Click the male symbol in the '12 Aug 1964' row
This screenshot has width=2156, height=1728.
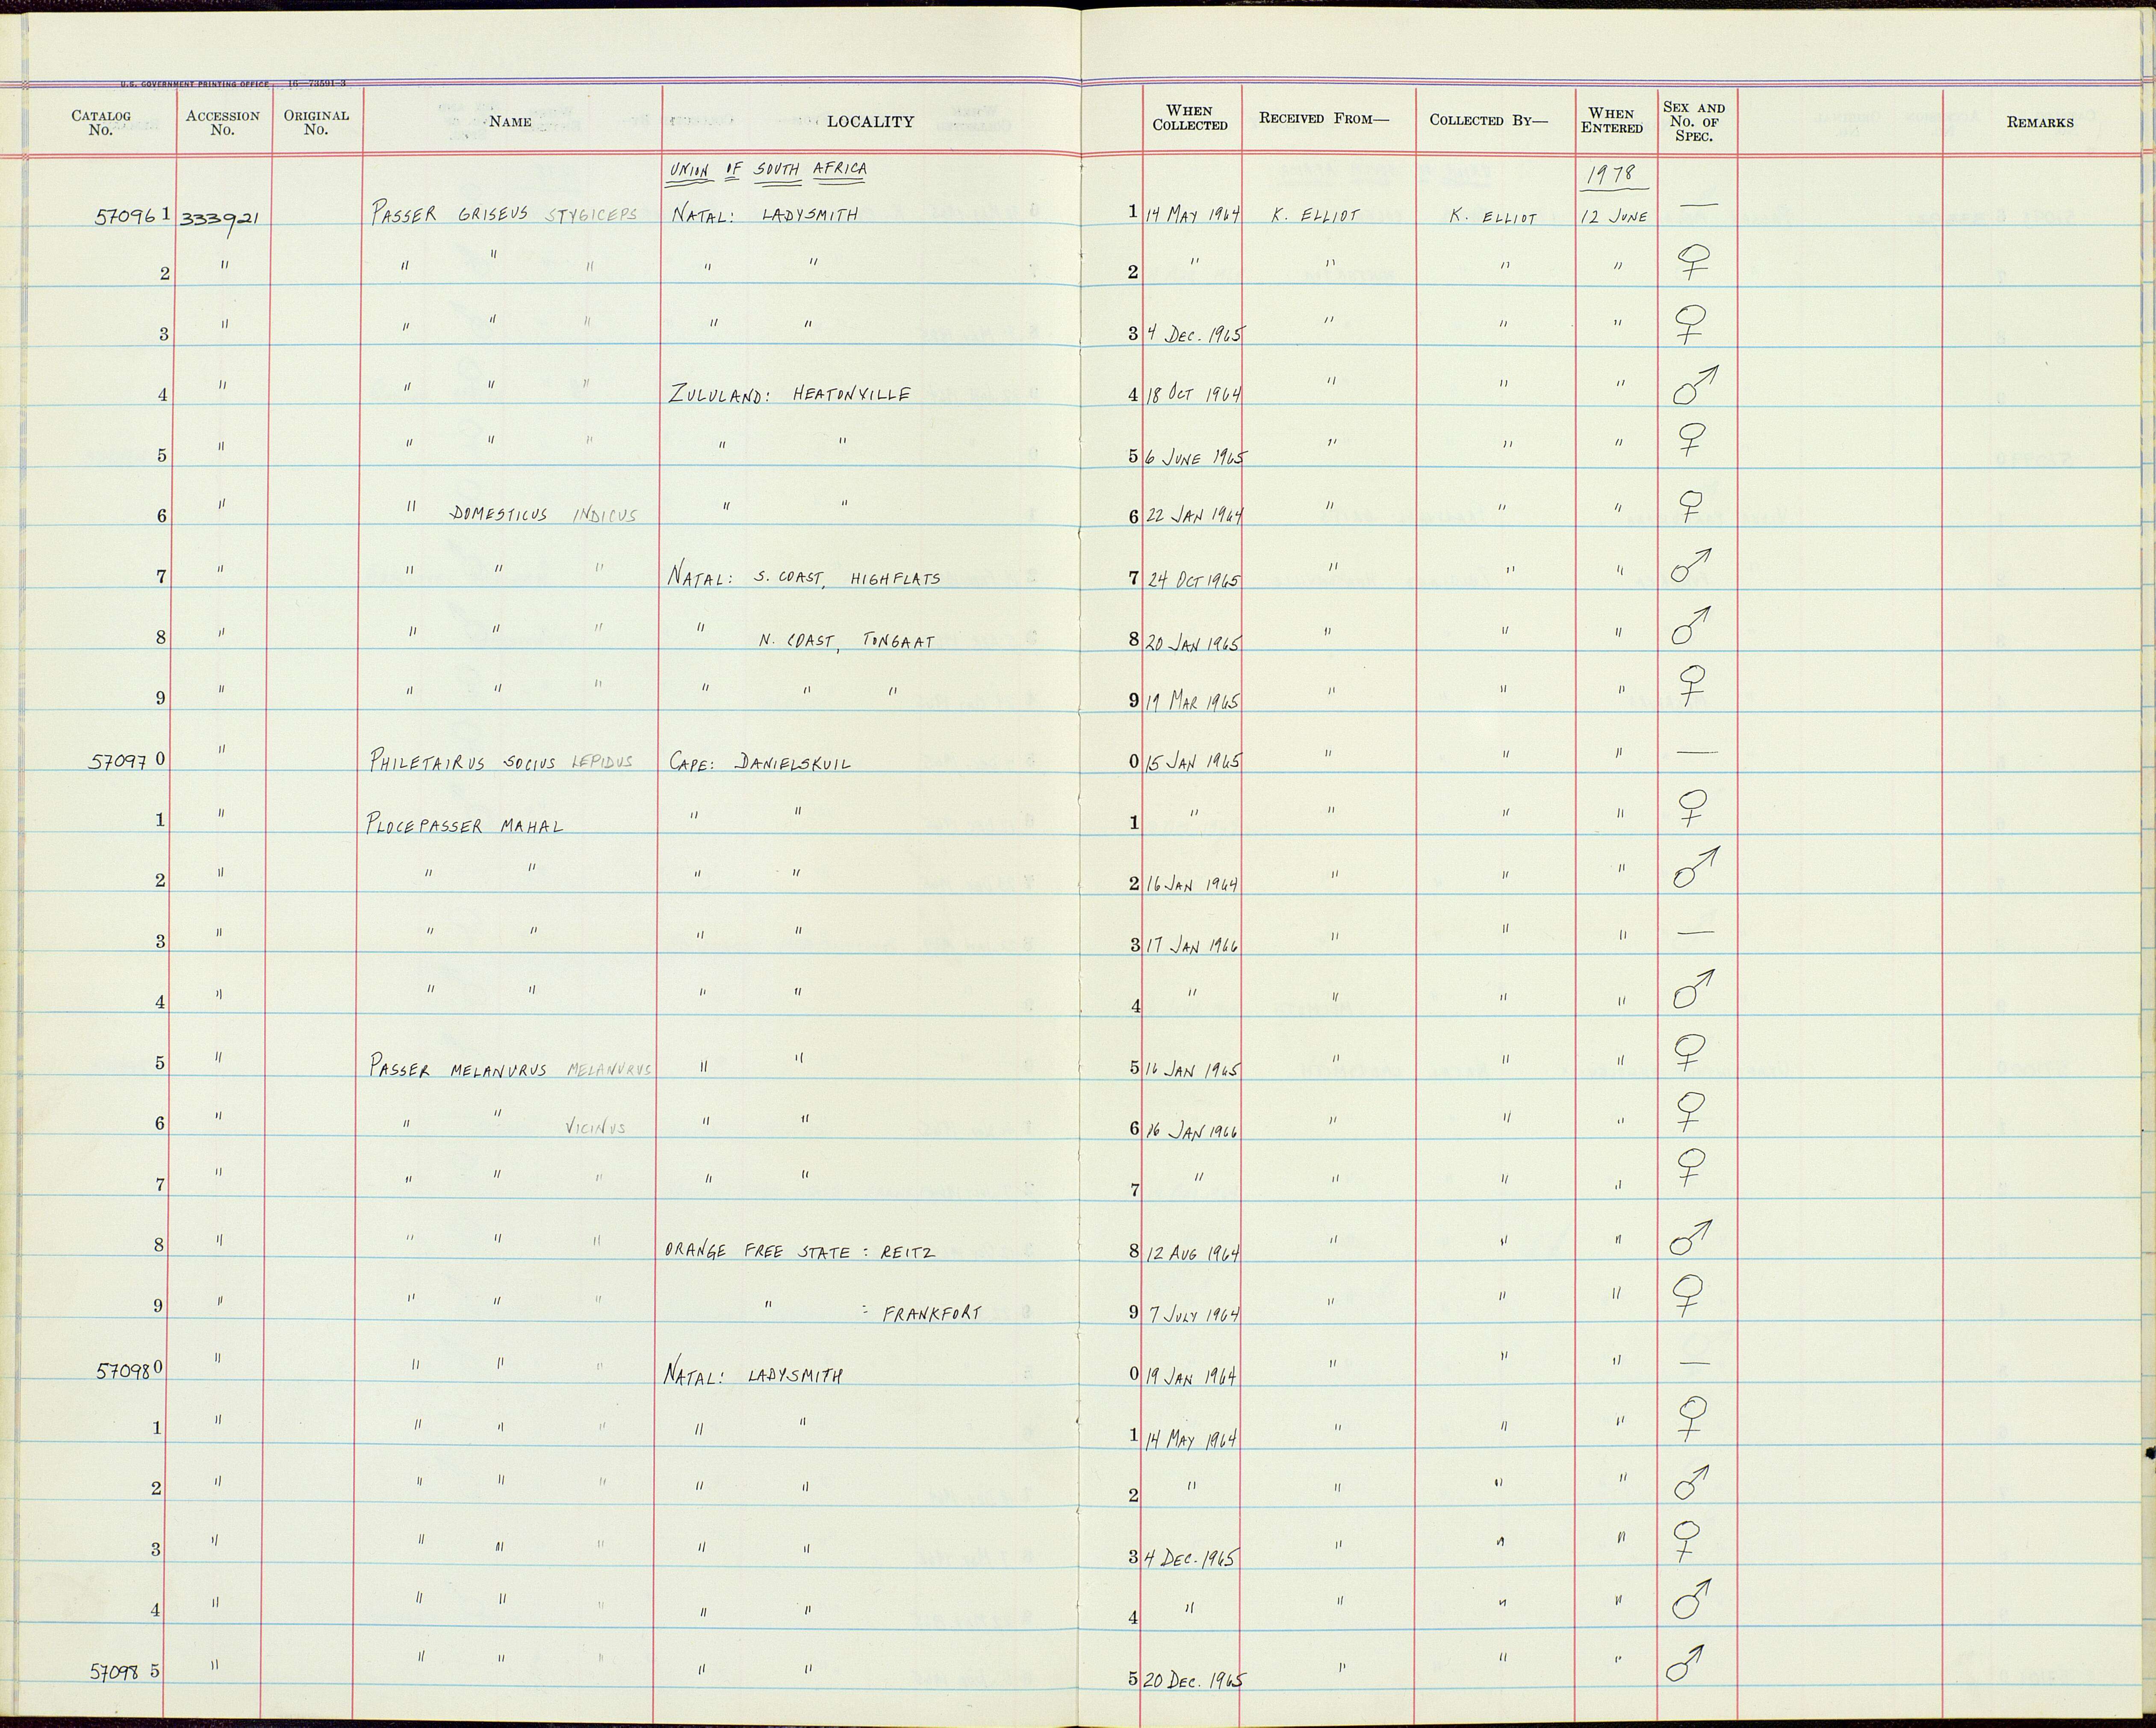1690,1238
